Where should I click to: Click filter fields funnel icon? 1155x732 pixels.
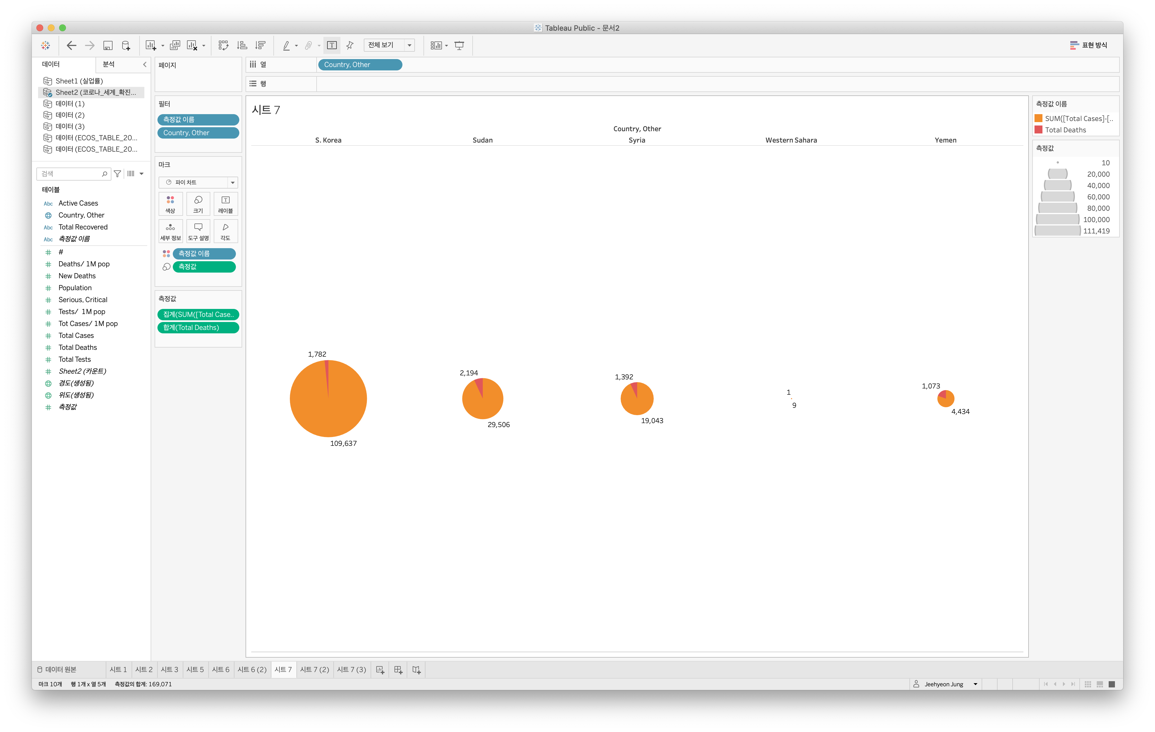(117, 174)
